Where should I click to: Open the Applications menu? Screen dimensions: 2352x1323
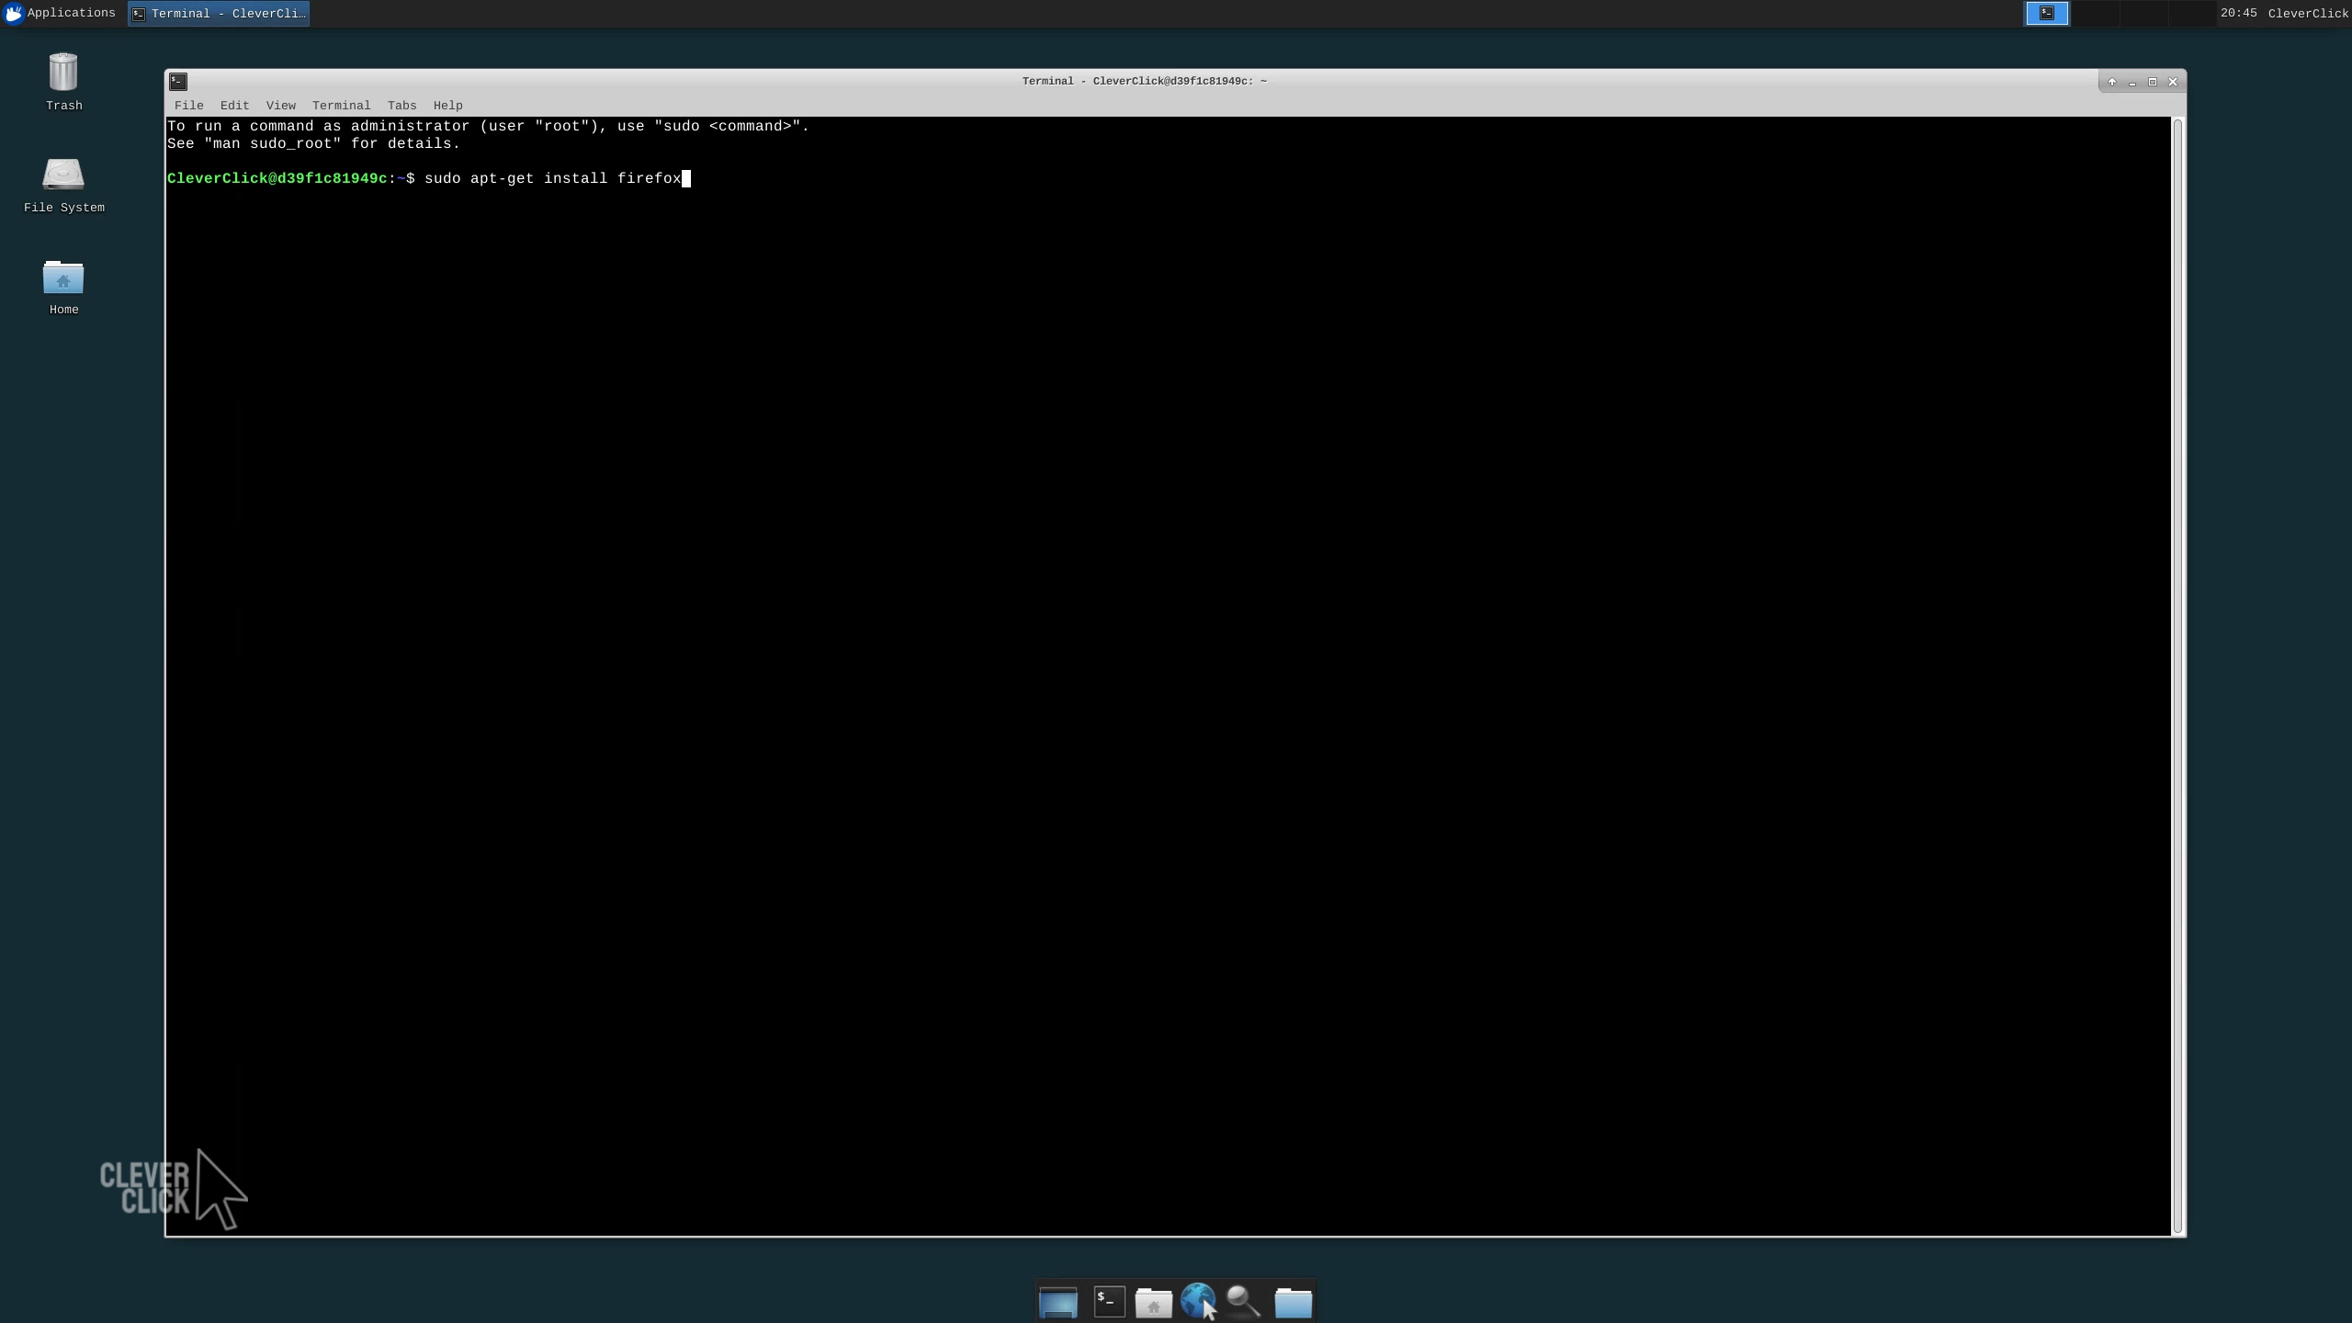[59, 13]
